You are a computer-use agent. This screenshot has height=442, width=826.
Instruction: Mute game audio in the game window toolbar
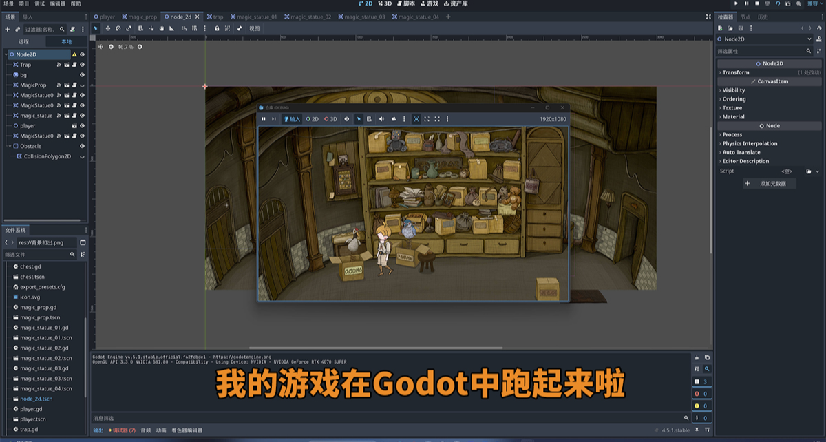point(382,118)
